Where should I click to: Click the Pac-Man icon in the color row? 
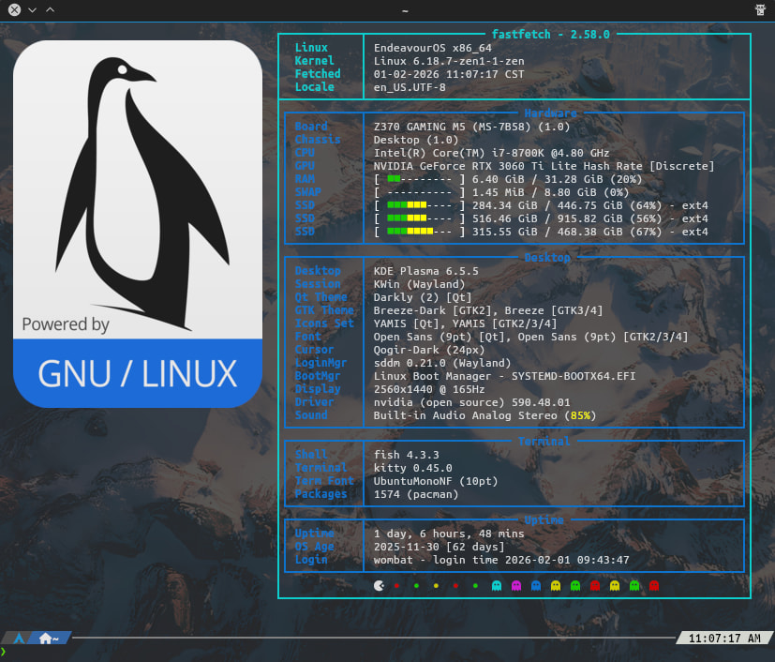pos(378,585)
